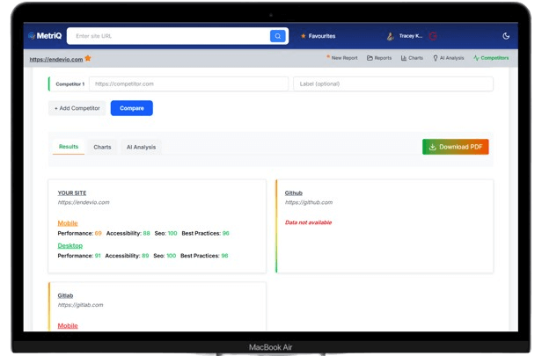Click the desktop Accessibility score 89
The height and width of the screenshot is (356, 542).
(145, 256)
